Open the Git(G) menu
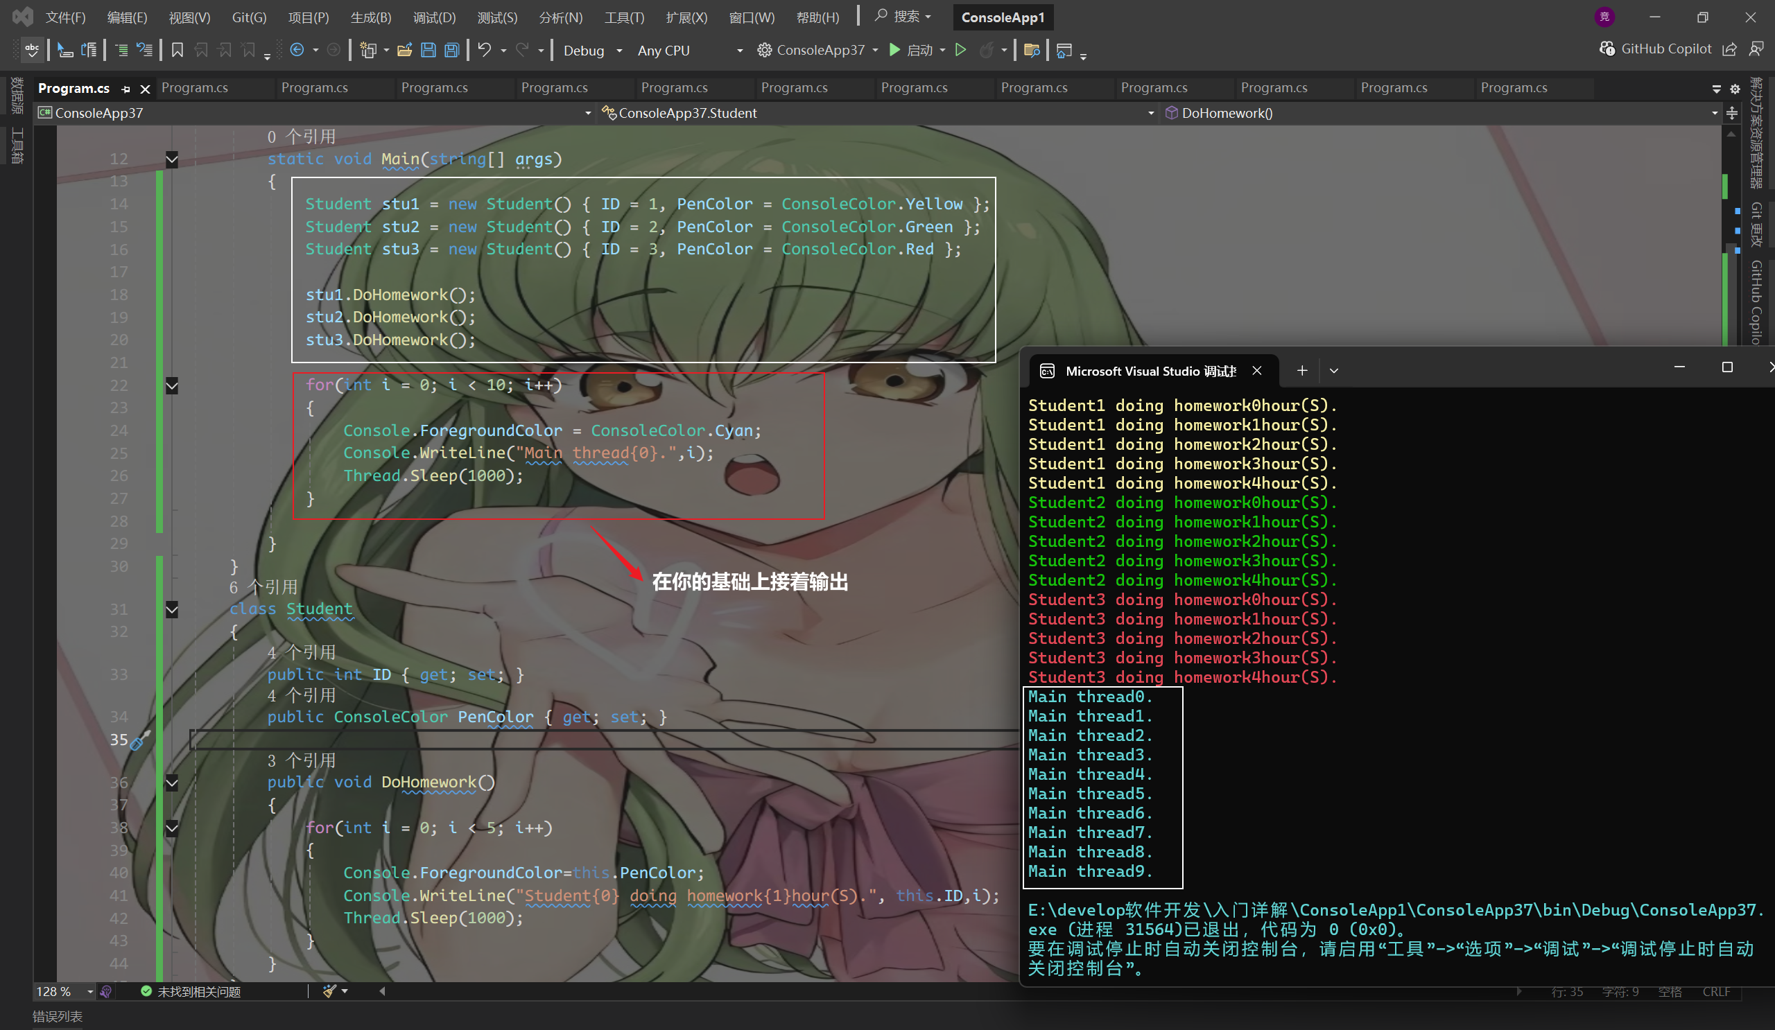Image resolution: width=1775 pixels, height=1030 pixels. 250,17
